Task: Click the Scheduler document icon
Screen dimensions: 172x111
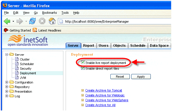Action: click(17, 64)
